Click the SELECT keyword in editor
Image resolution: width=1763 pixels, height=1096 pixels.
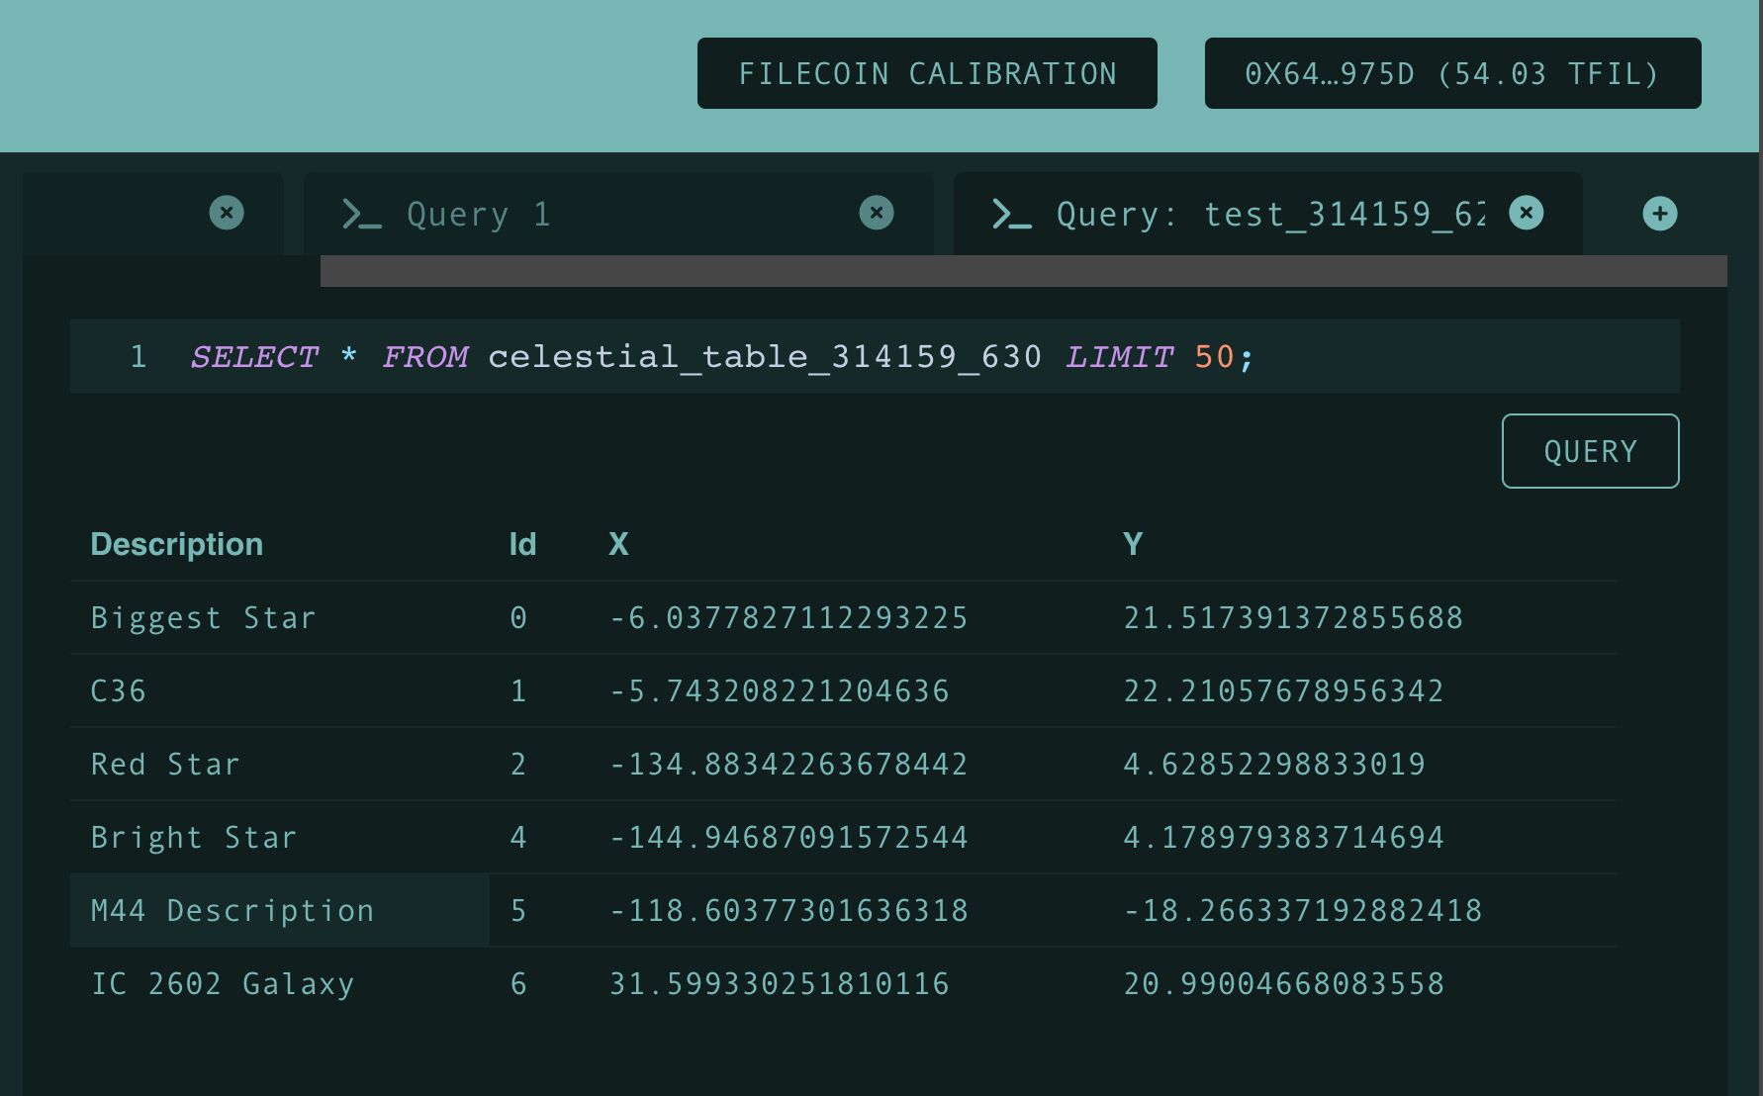point(254,356)
